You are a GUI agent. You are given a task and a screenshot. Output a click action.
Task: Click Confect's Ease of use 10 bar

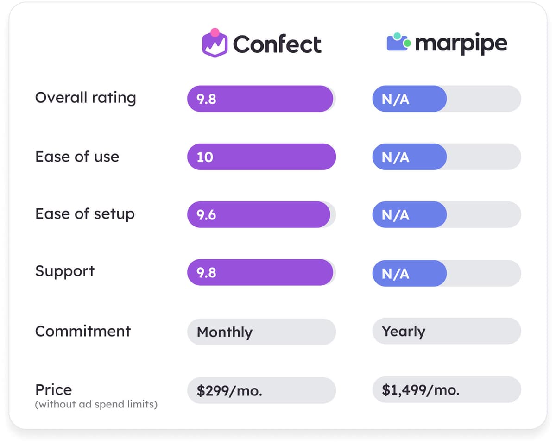[261, 157]
